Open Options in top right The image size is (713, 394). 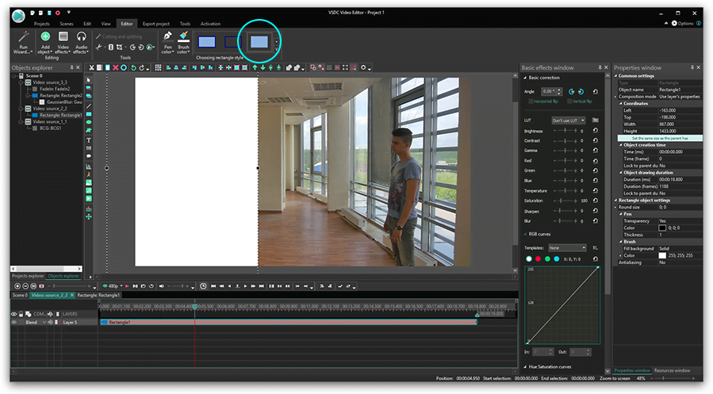click(683, 23)
